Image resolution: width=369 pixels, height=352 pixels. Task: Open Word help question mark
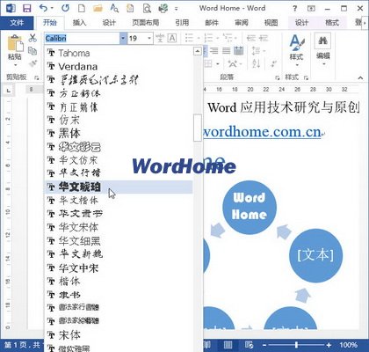(x=295, y=8)
